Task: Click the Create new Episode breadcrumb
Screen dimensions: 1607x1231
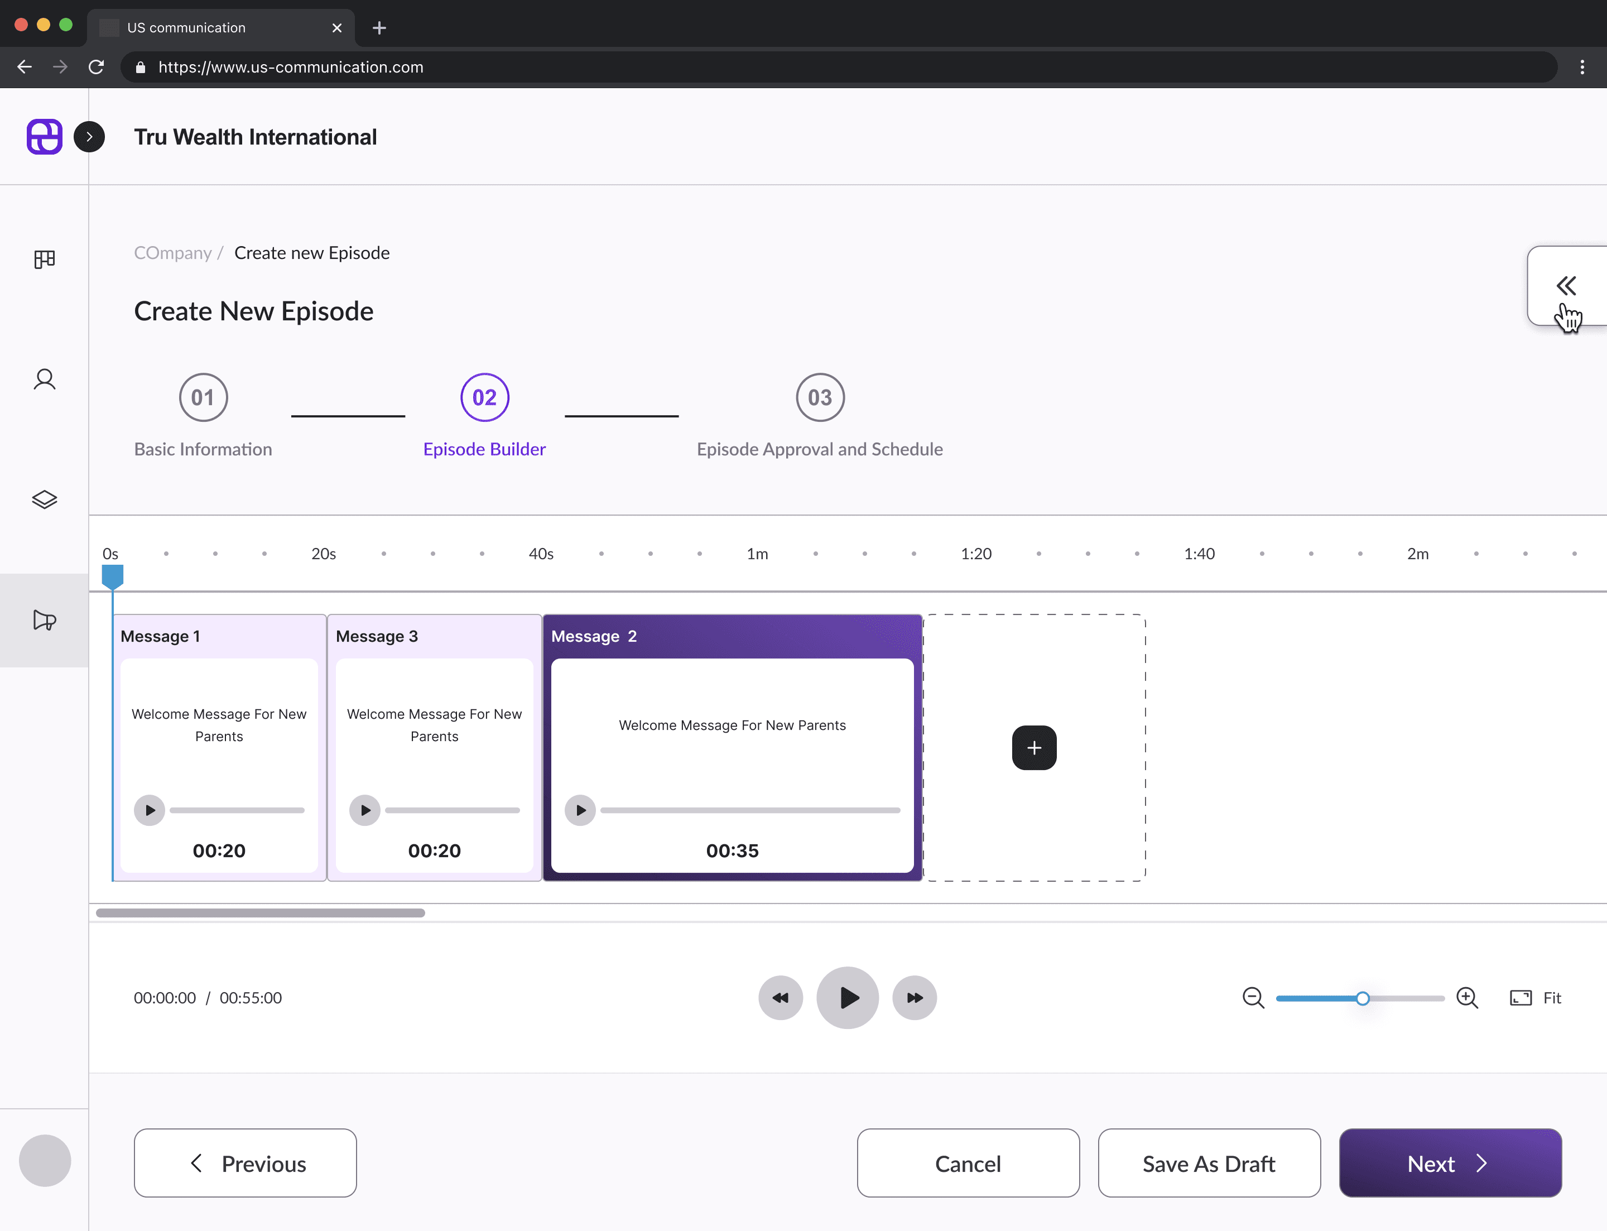Action: tap(312, 253)
